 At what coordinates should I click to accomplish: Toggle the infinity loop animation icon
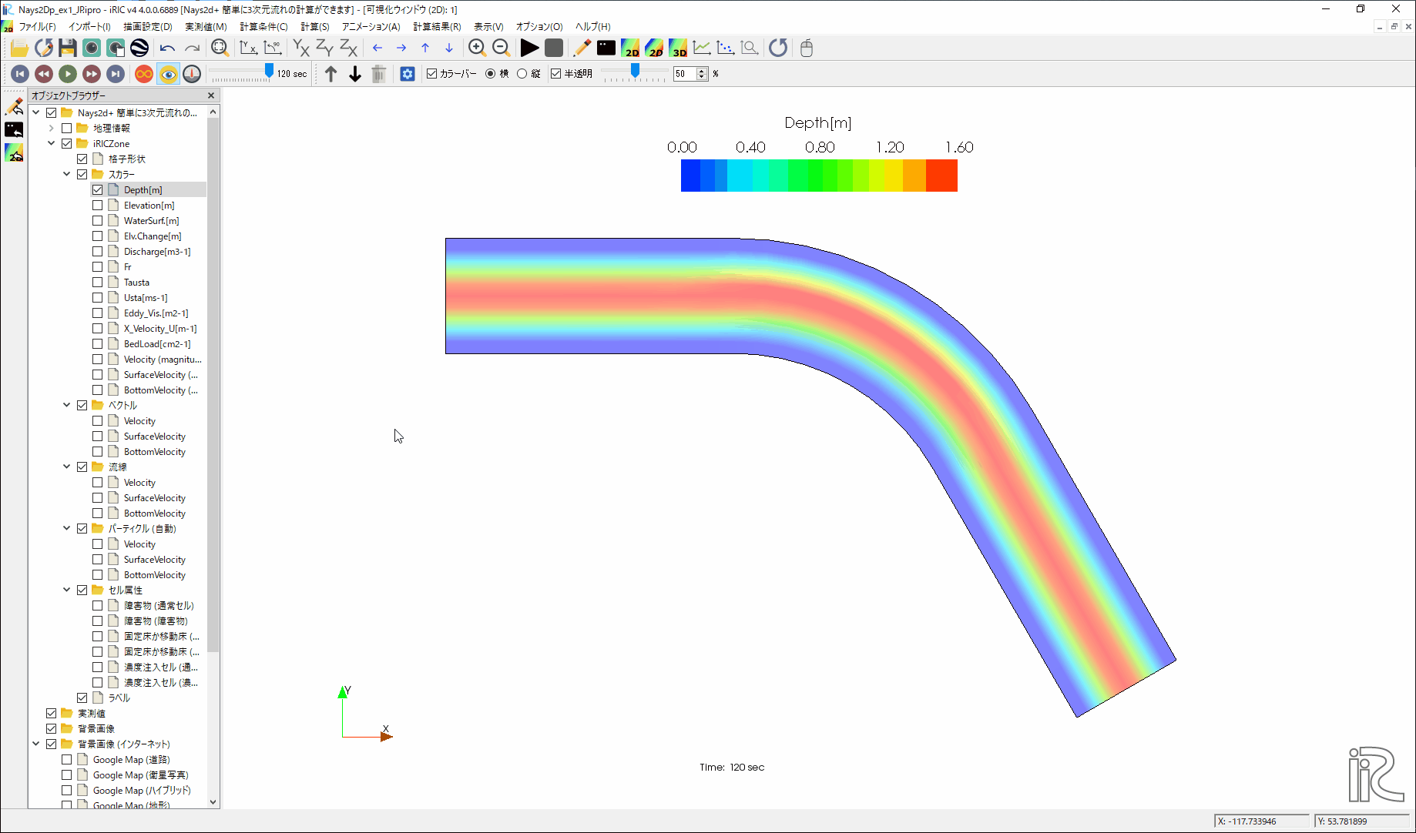coord(144,74)
